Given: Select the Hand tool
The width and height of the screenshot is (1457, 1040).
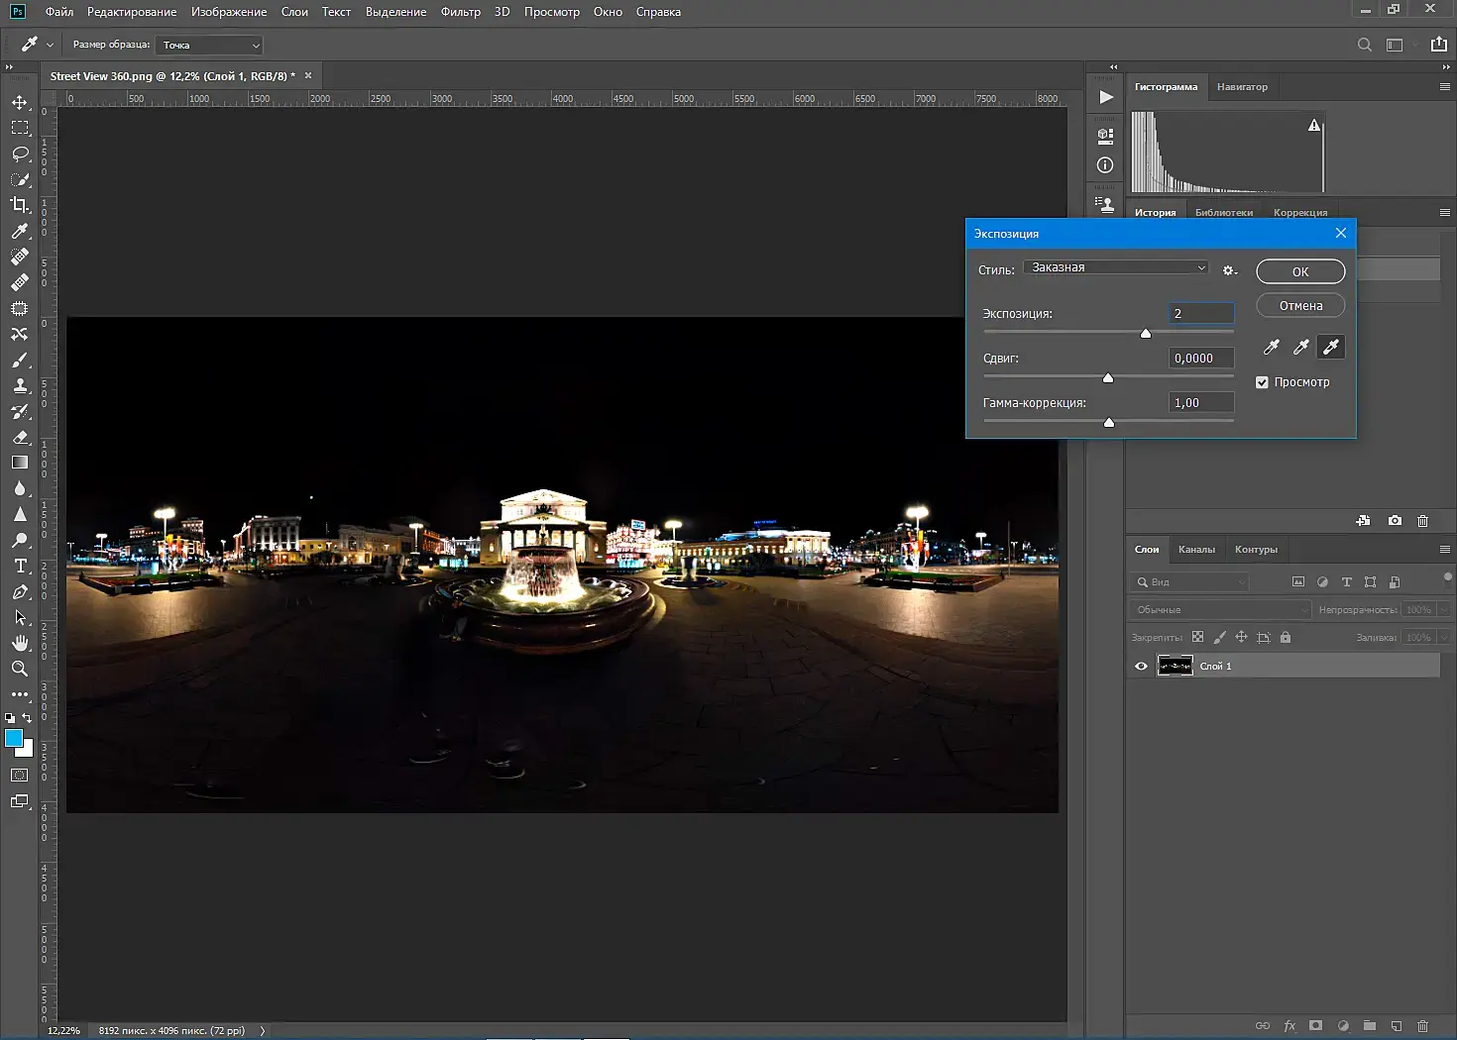Looking at the screenshot, I should click(20, 643).
